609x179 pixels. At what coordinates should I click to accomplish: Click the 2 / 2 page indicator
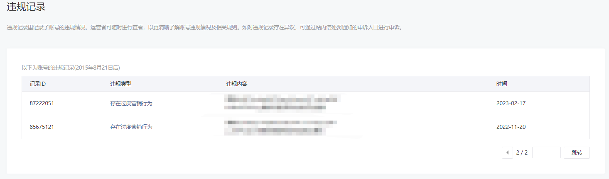522,152
